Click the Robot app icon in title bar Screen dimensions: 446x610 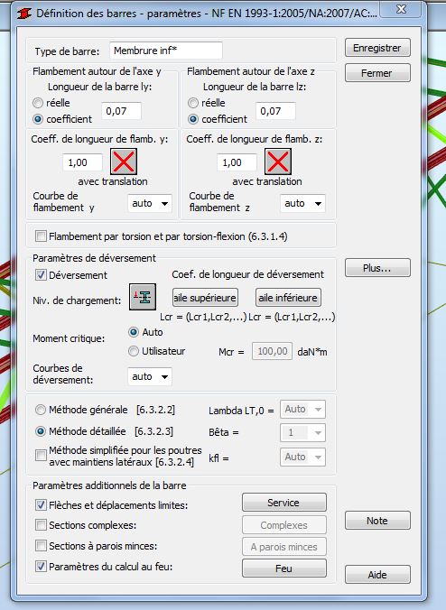click(x=24, y=14)
